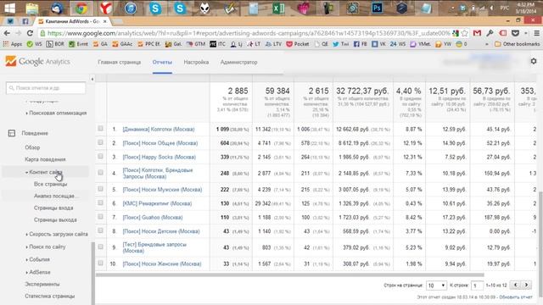Click the report search field in sidebar
Image resolution: width=543 pixels, height=305 pixels.
click(x=46, y=88)
